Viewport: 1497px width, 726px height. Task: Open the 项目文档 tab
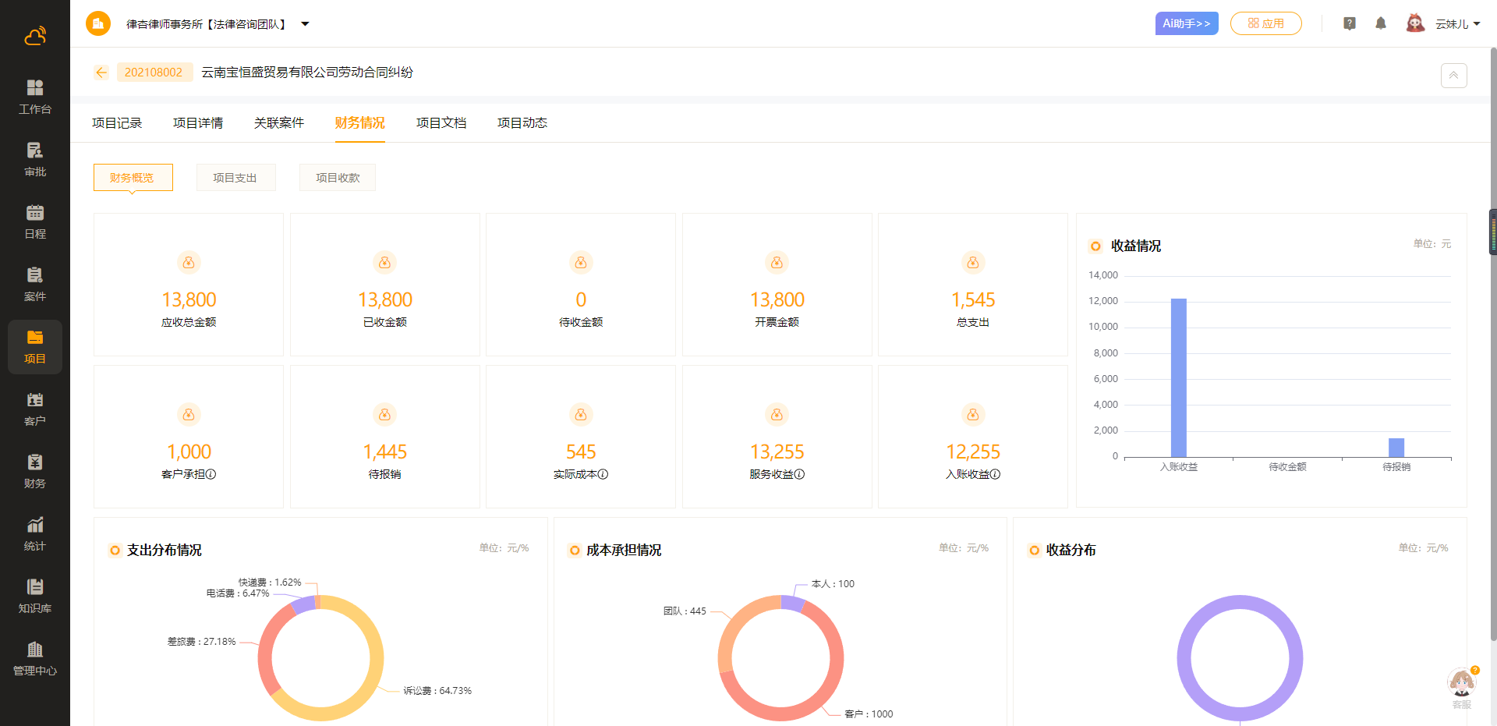pos(441,123)
